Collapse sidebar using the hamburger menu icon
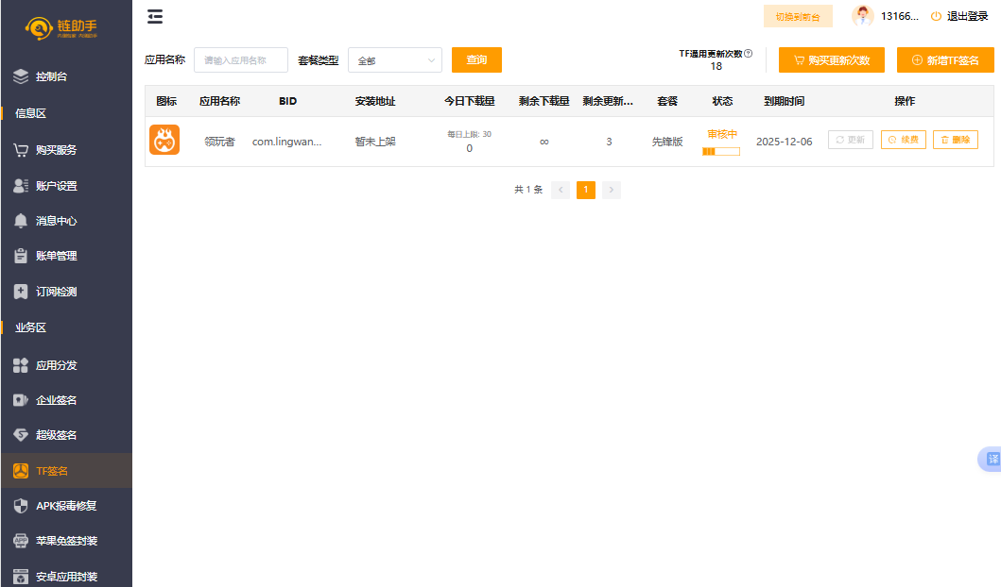Image resolution: width=1001 pixels, height=587 pixels. coord(155,16)
